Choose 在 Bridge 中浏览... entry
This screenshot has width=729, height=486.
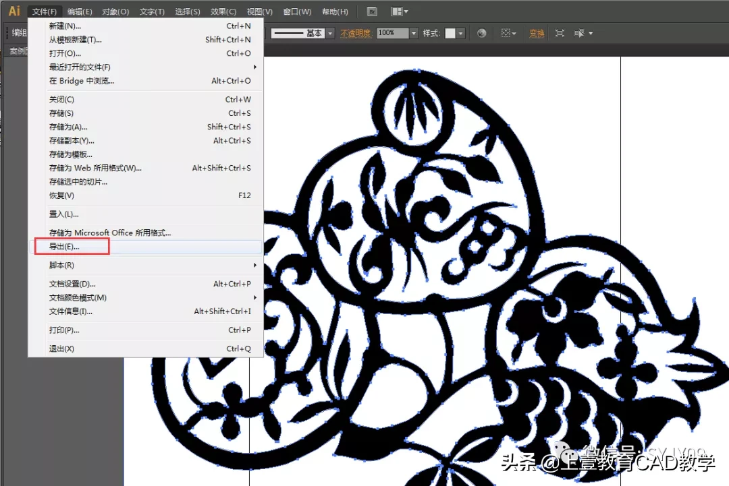(x=146, y=81)
